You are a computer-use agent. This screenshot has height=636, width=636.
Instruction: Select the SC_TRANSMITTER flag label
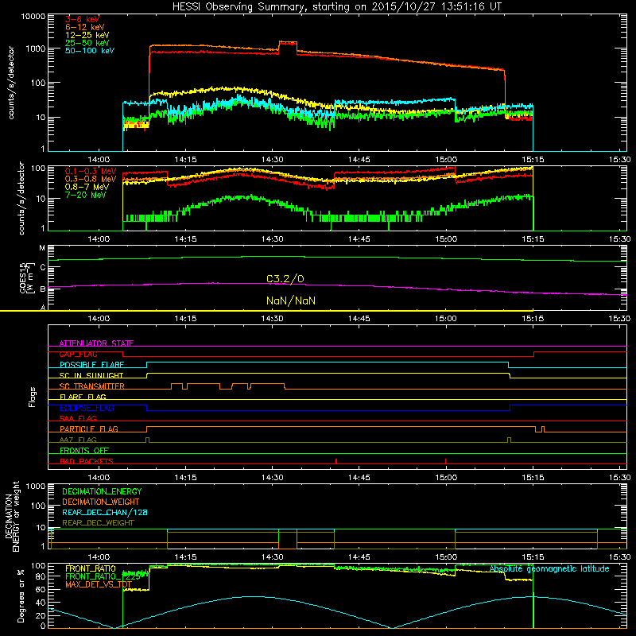(92, 386)
